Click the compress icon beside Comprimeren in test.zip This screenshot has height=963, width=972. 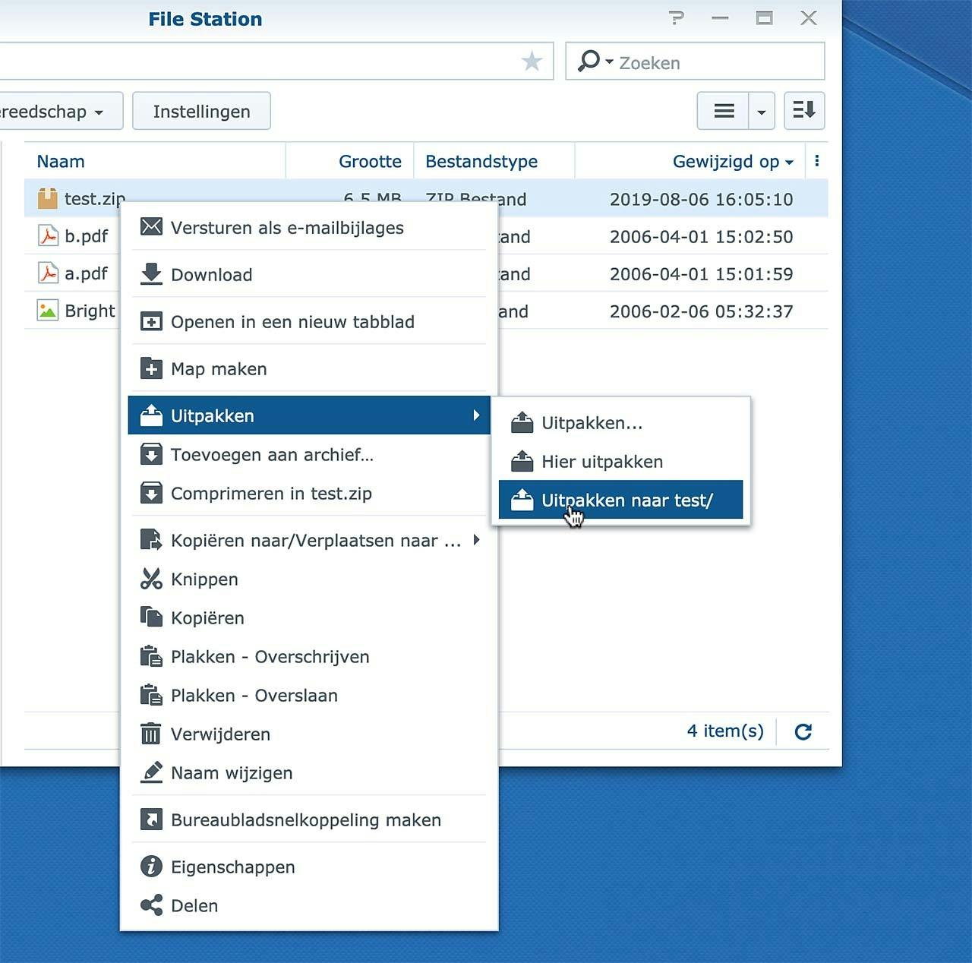[151, 493]
